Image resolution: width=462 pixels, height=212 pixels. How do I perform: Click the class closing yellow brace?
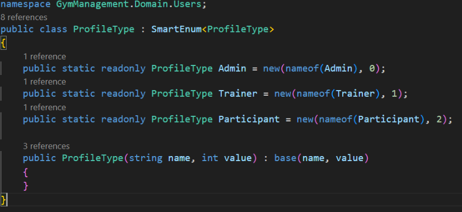point(3,200)
